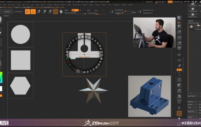The width and height of the screenshot is (201, 127).
Task: Open the LightBox browser
Action: point(7,12)
